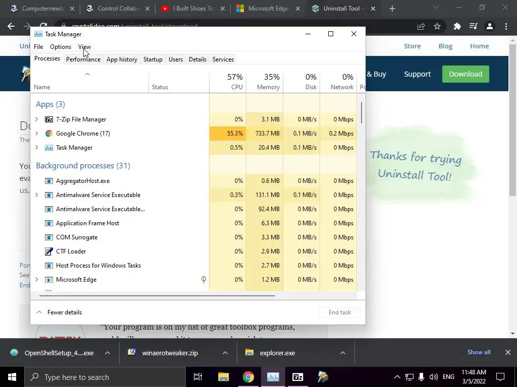Click the green leaf efficiency icon on Microsoft Edge
This screenshot has height=387, width=517.
coord(204,280)
